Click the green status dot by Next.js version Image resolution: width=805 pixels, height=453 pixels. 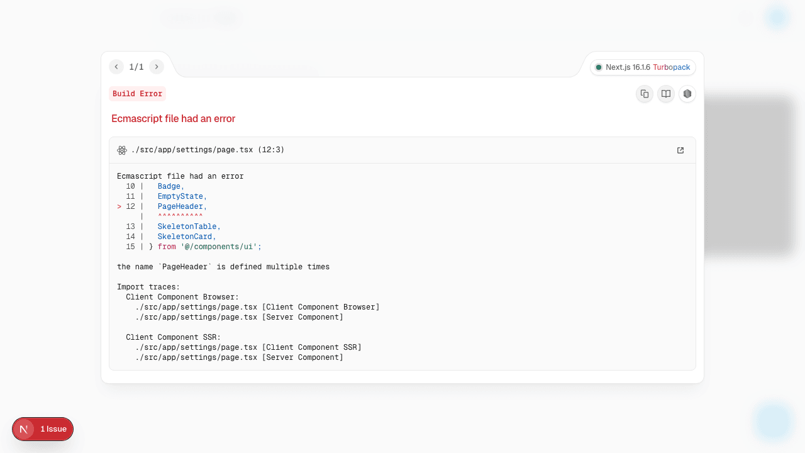point(599,67)
